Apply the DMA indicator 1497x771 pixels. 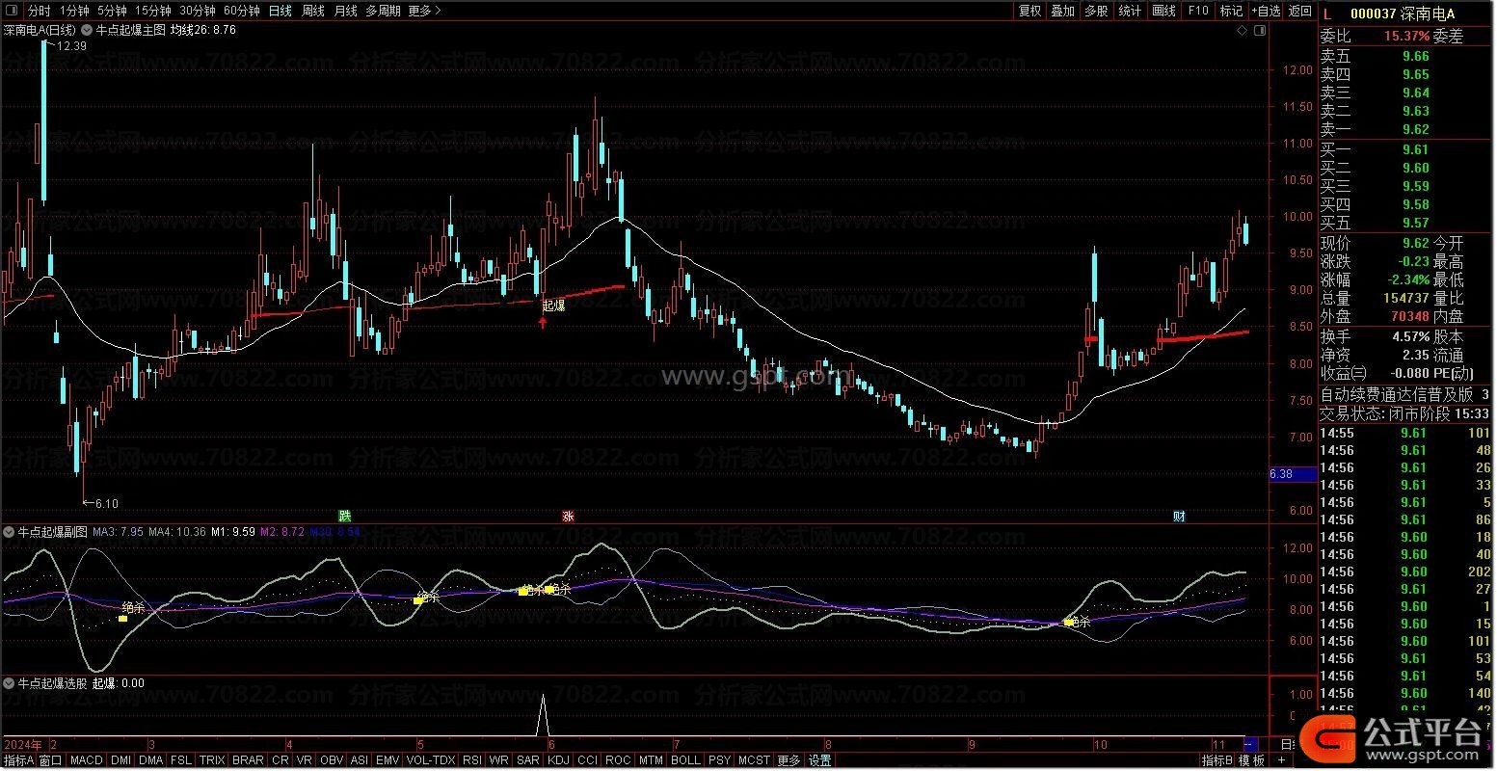point(151,760)
